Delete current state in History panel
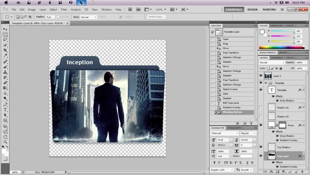The image size is (310, 175). click(251, 123)
